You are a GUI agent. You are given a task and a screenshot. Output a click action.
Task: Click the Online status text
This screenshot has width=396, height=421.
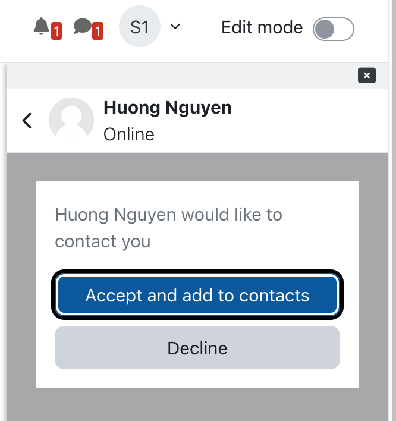click(129, 134)
